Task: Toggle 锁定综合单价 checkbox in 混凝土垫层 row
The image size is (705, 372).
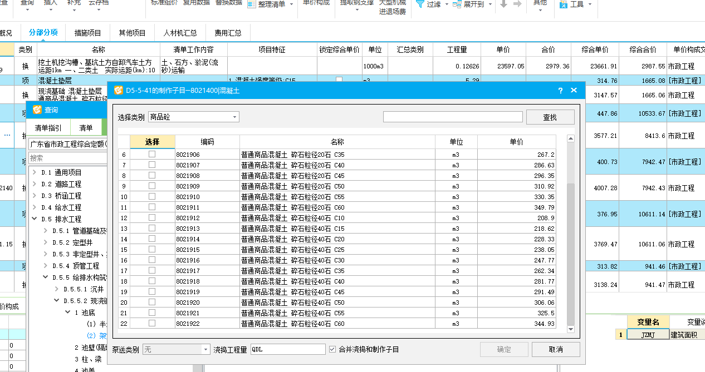Action: 339,81
